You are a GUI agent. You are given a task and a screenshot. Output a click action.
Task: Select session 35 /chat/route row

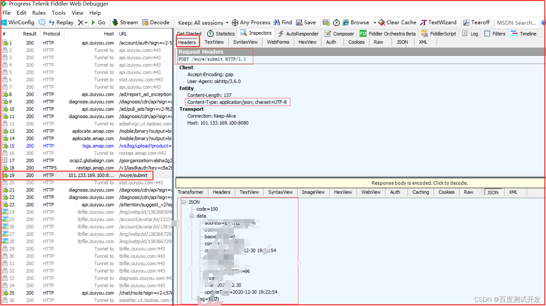click(87, 293)
